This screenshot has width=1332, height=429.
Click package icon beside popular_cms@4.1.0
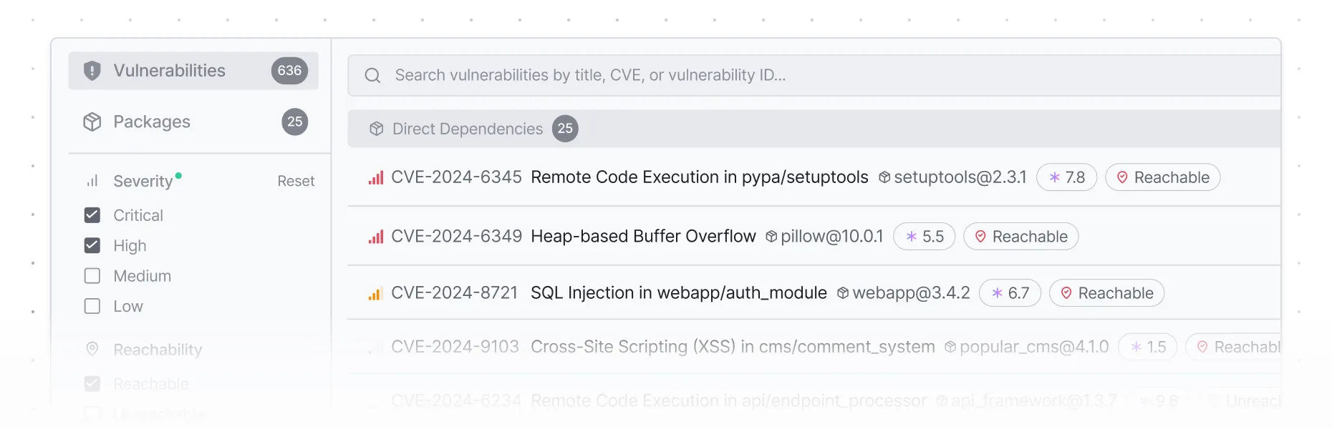coord(950,347)
